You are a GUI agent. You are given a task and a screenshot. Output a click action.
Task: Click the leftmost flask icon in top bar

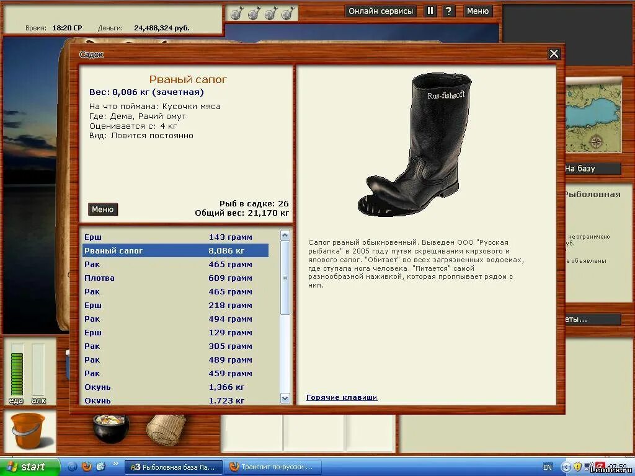click(236, 14)
